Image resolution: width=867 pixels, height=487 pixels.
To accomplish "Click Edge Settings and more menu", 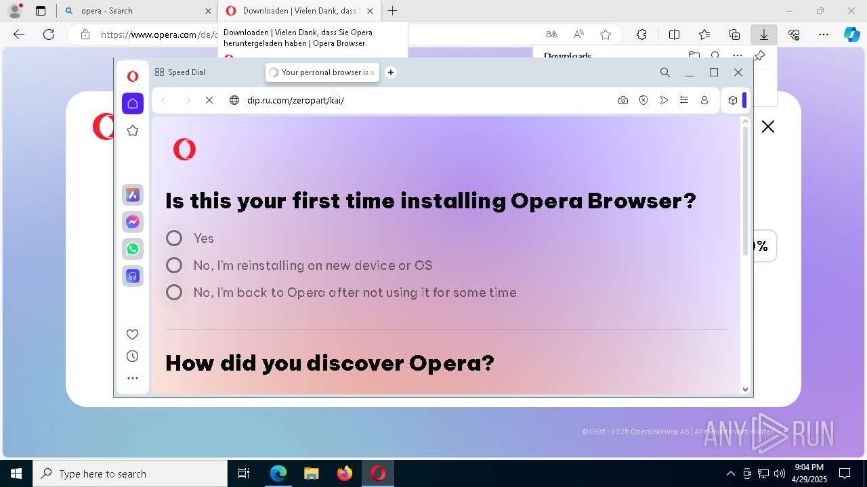I will (x=823, y=34).
